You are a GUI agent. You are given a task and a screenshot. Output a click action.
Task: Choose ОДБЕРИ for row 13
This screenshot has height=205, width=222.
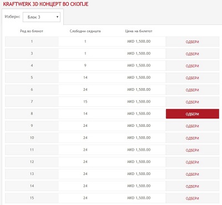tap(193, 174)
